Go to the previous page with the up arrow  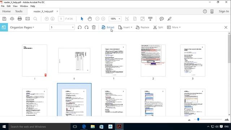47,19
